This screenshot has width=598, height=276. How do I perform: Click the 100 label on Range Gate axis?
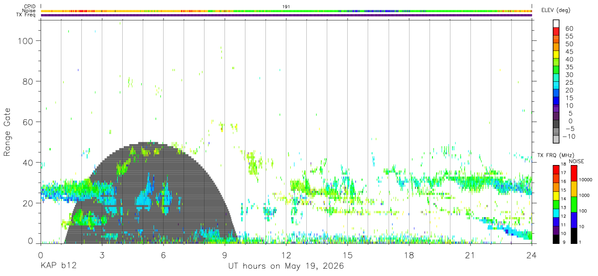(26, 41)
